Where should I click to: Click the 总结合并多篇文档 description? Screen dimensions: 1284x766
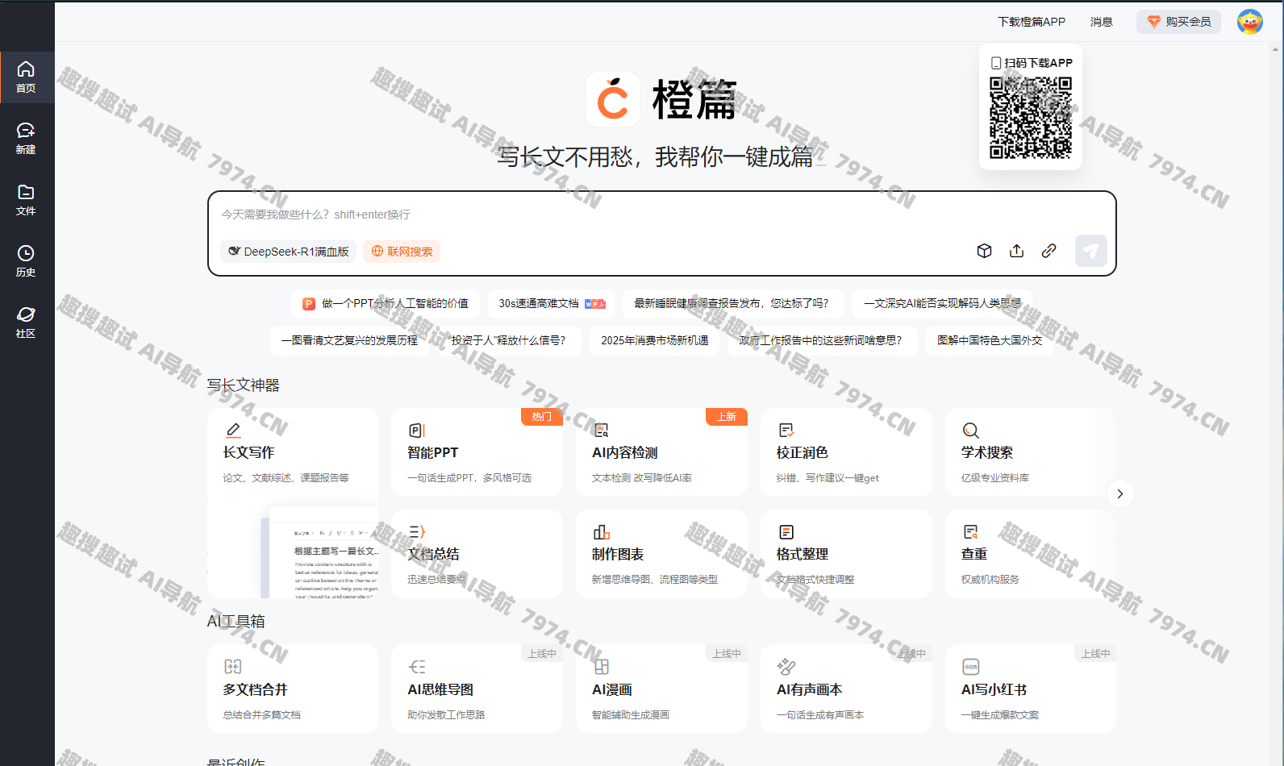coord(261,715)
